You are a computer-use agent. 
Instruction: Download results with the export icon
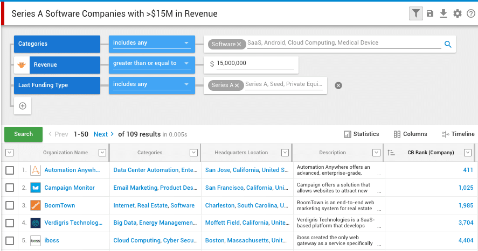coord(444,13)
